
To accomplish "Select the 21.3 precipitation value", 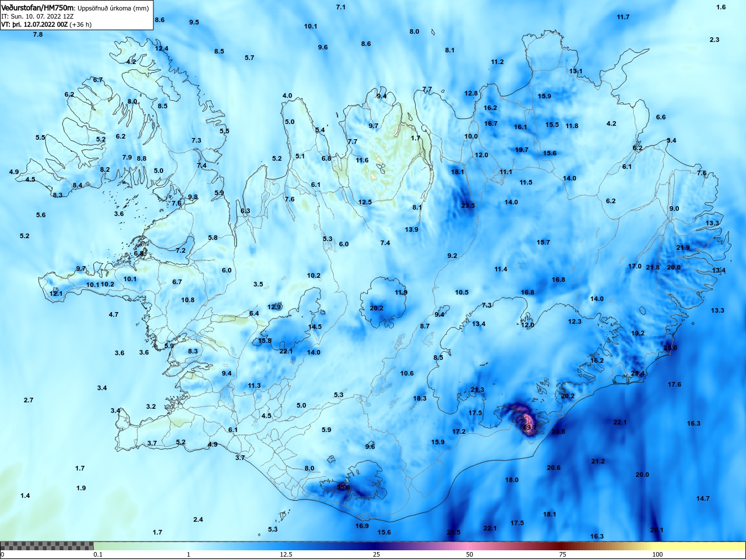I will 477,390.
